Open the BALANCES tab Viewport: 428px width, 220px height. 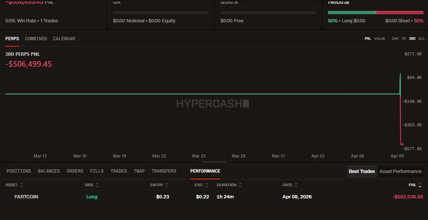pos(49,171)
